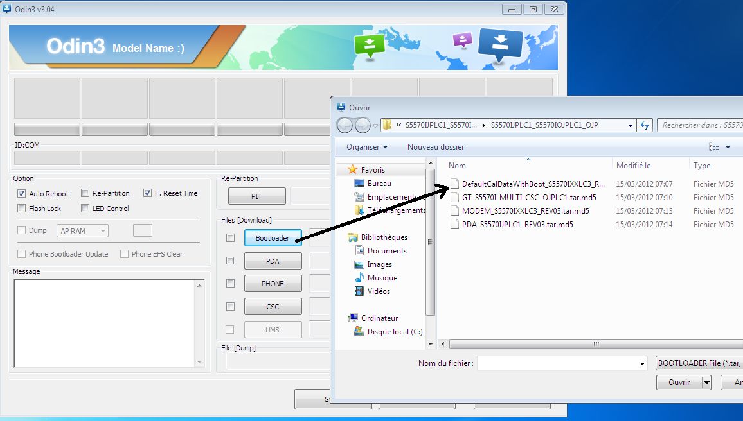Click the PIT button
743x421 pixels.
click(x=257, y=196)
